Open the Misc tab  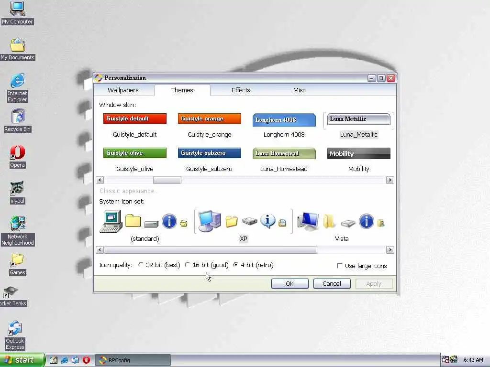pyautogui.click(x=299, y=90)
